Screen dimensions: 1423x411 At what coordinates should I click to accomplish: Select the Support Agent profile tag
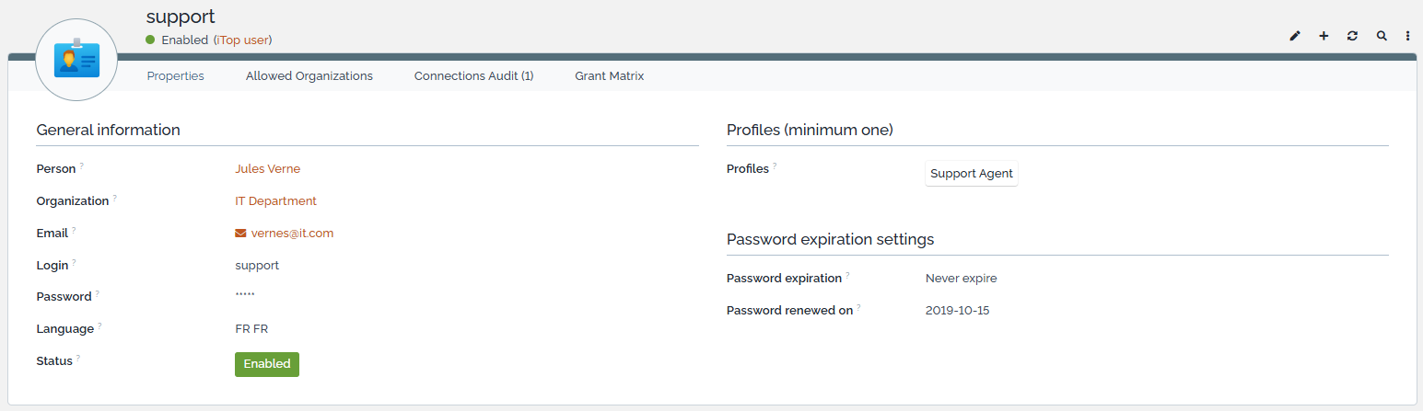tap(972, 174)
